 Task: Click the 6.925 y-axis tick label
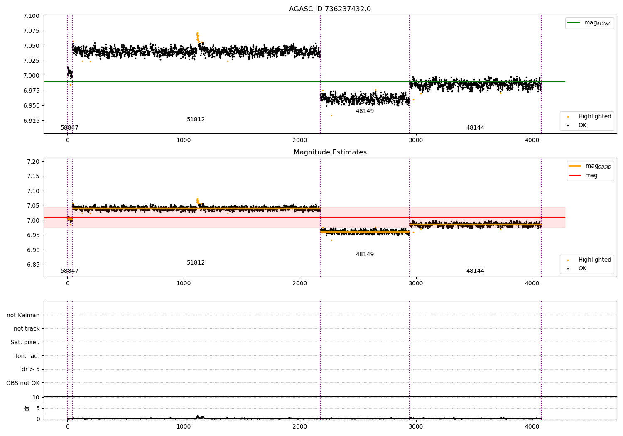point(31,121)
